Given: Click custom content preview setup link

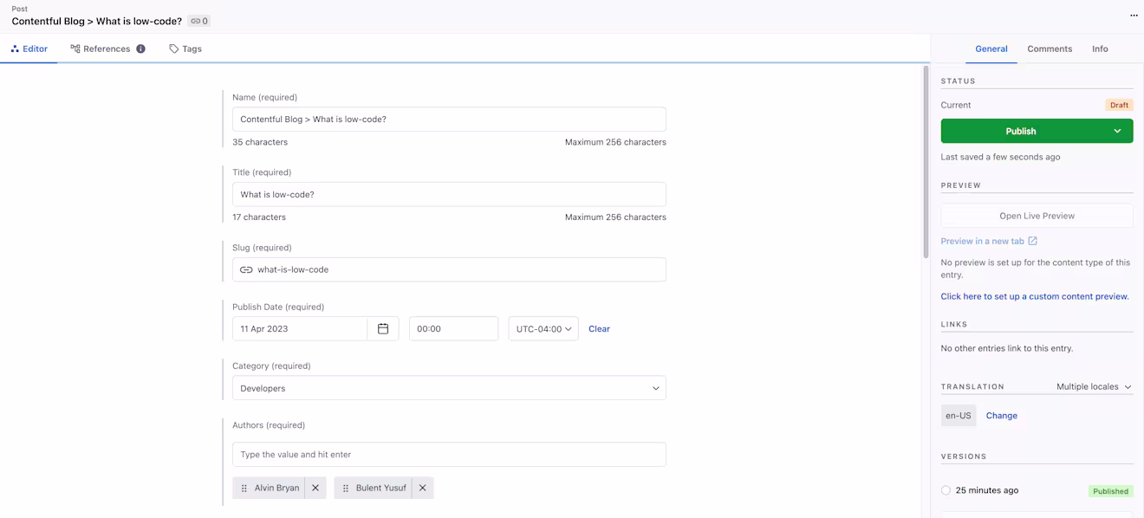Looking at the screenshot, I should 1035,296.
